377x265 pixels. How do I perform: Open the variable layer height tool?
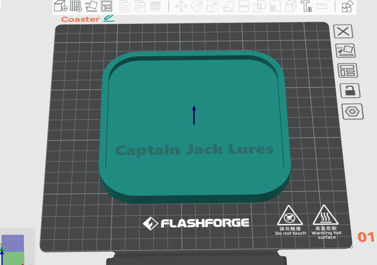155,7
